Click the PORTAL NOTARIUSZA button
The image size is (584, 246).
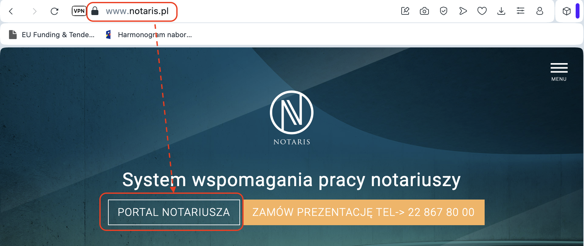click(174, 212)
